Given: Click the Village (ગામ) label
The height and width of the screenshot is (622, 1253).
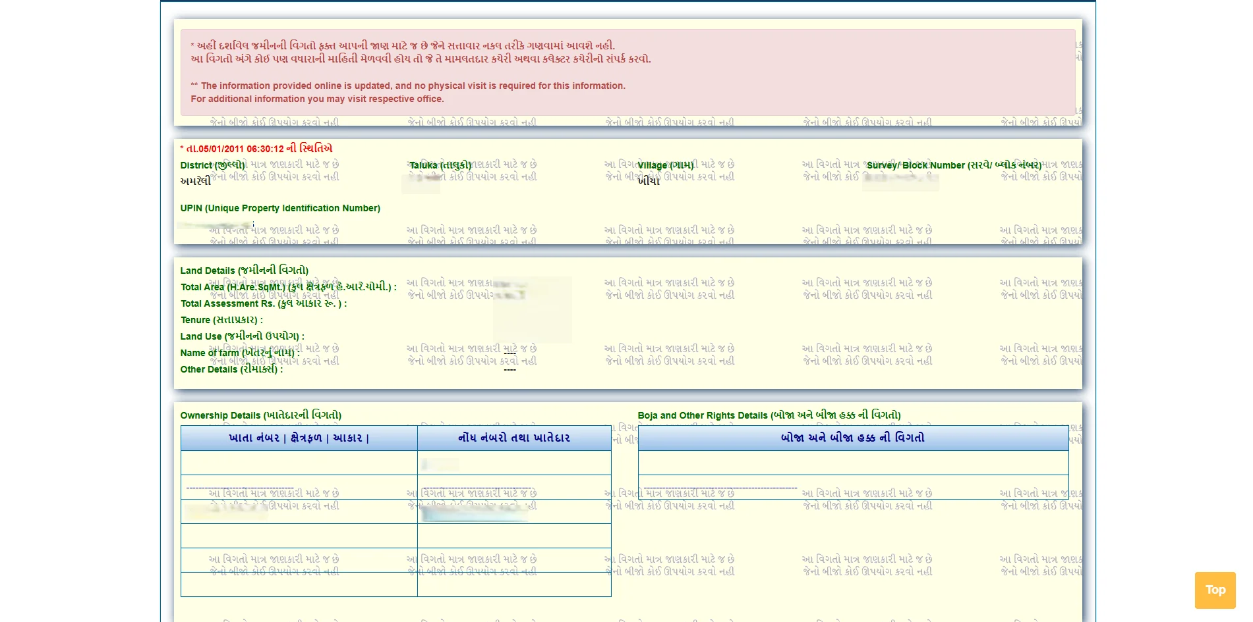Looking at the screenshot, I should pos(665,165).
